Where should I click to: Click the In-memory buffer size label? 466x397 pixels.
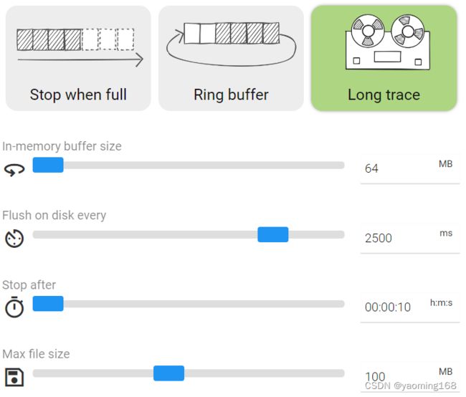point(62,146)
